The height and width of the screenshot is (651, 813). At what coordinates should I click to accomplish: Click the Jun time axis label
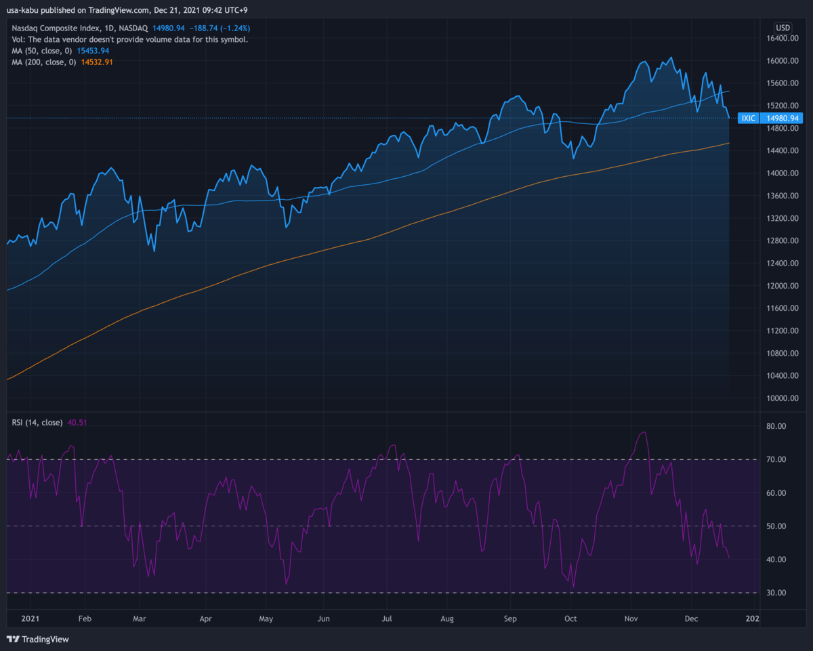pyautogui.click(x=323, y=618)
